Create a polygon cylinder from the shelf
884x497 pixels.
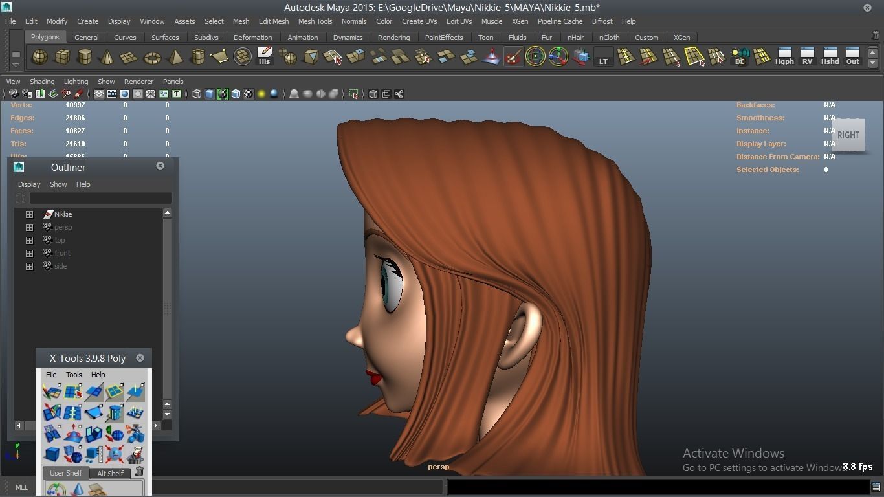tap(85, 58)
